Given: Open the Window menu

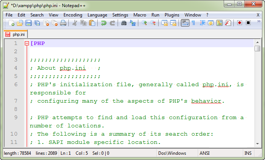Looking at the screenshot, I should tap(193, 15).
